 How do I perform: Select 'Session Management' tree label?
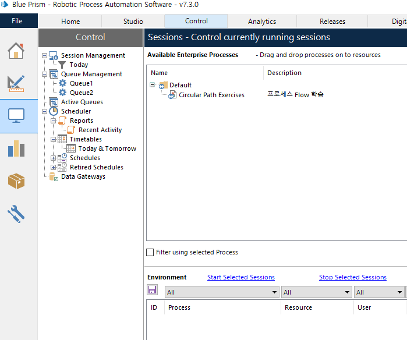click(x=93, y=55)
